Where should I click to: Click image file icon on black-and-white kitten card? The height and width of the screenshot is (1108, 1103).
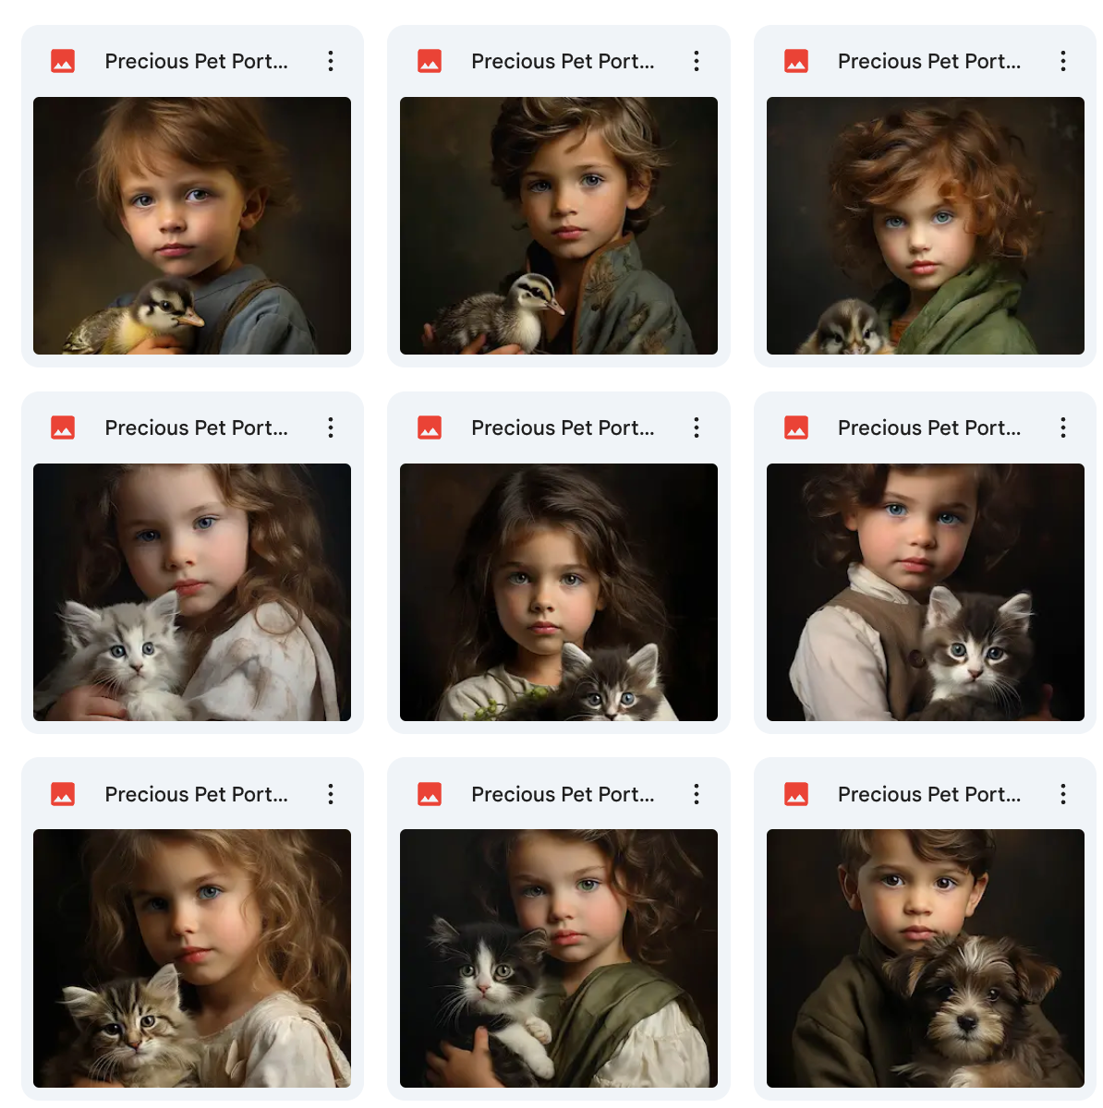click(x=430, y=794)
